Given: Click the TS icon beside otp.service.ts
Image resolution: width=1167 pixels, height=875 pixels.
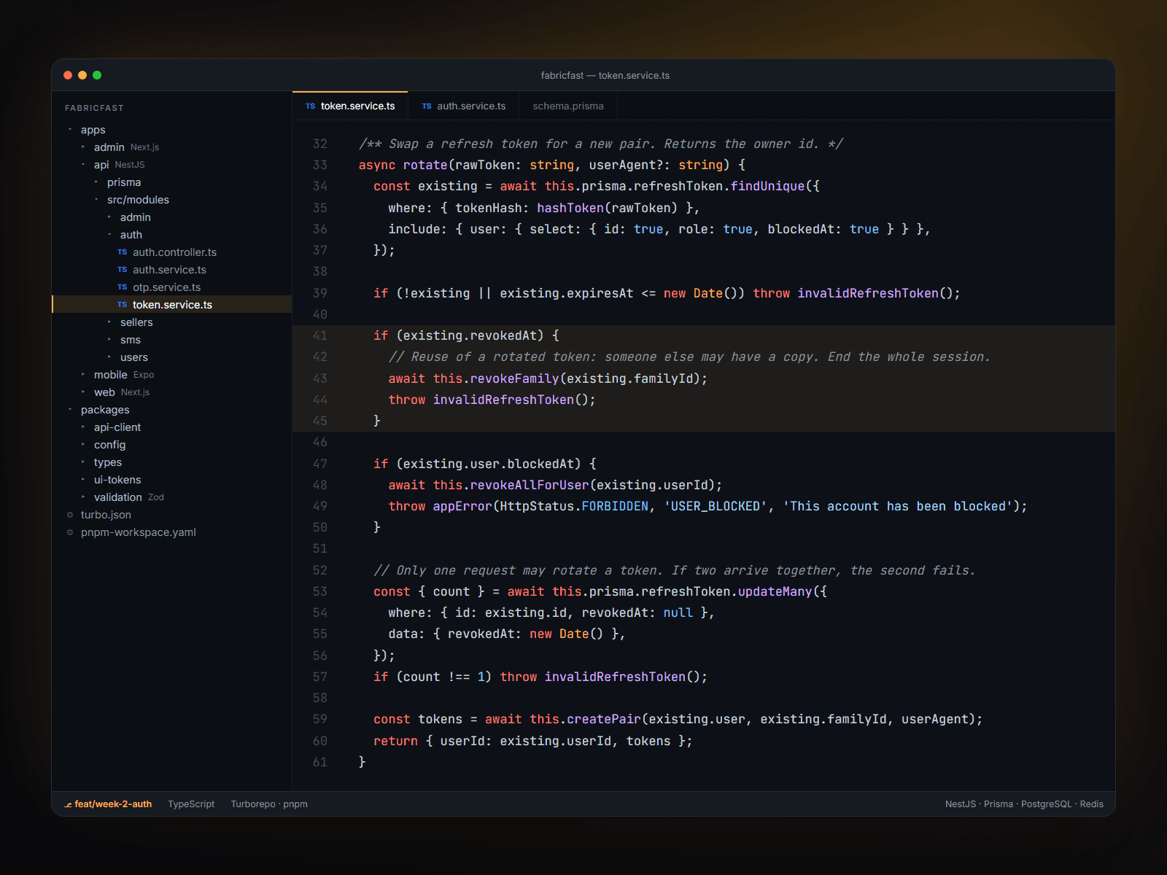Looking at the screenshot, I should tap(122, 287).
